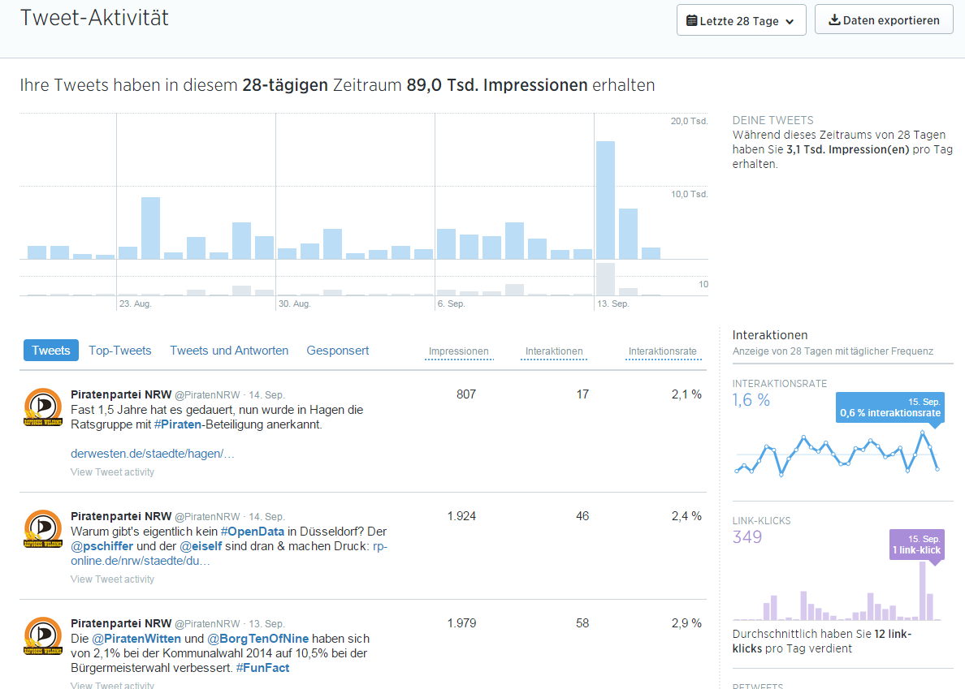Open the Tweets und Antworten tab
The width and height of the screenshot is (965, 689).
229,351
